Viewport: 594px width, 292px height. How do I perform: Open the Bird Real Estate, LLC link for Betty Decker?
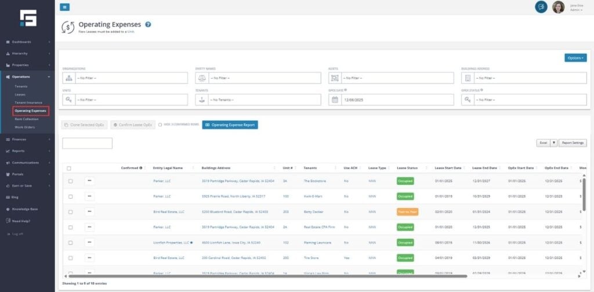(169, 211)
